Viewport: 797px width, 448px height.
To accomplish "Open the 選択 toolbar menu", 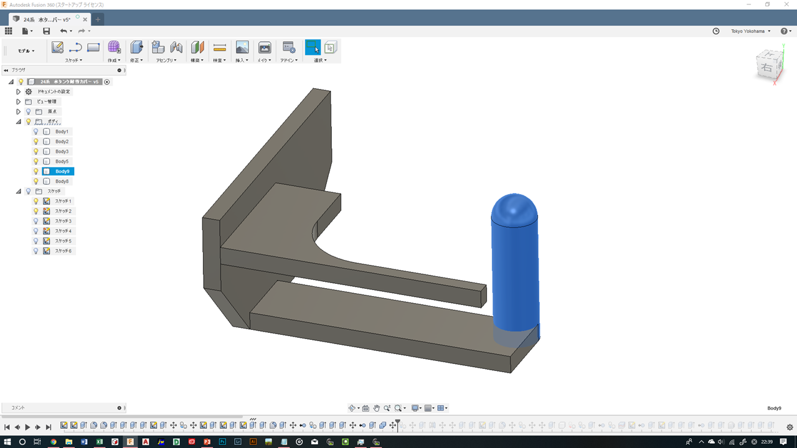I will tap(321, 60).
